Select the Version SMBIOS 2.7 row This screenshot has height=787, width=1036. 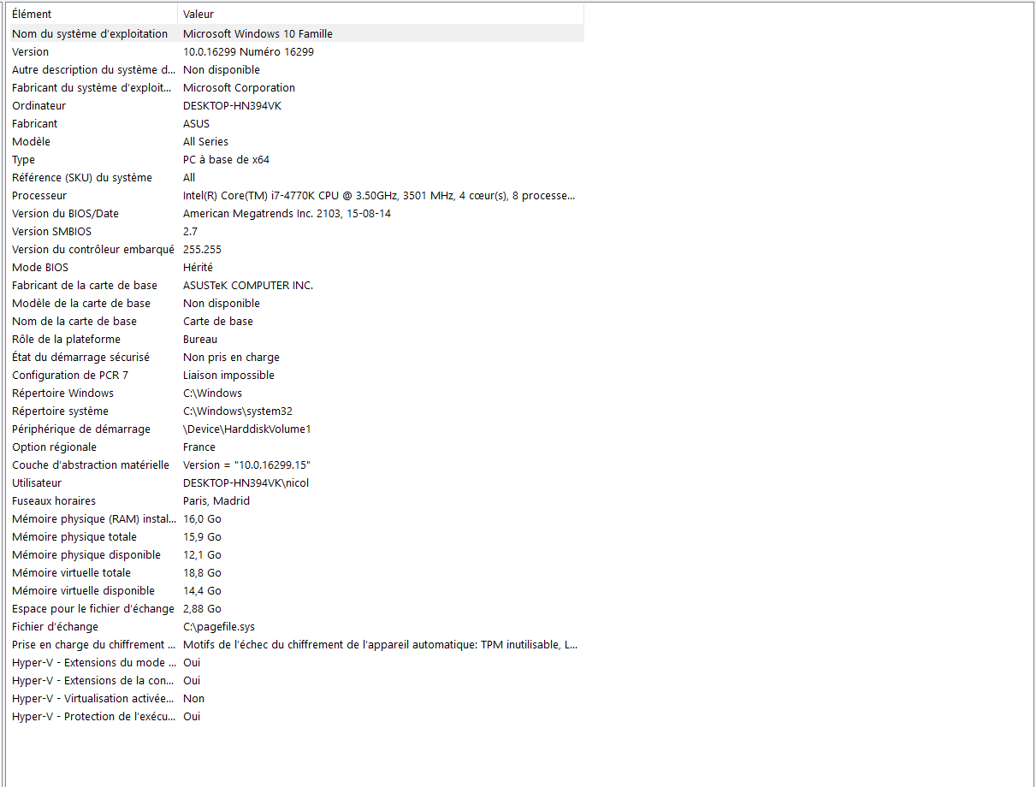296,231
